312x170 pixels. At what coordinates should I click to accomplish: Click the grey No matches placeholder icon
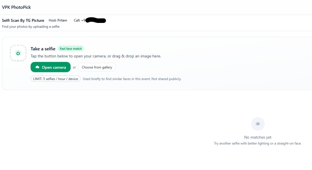pyautogui.click(x=258, y=124)
